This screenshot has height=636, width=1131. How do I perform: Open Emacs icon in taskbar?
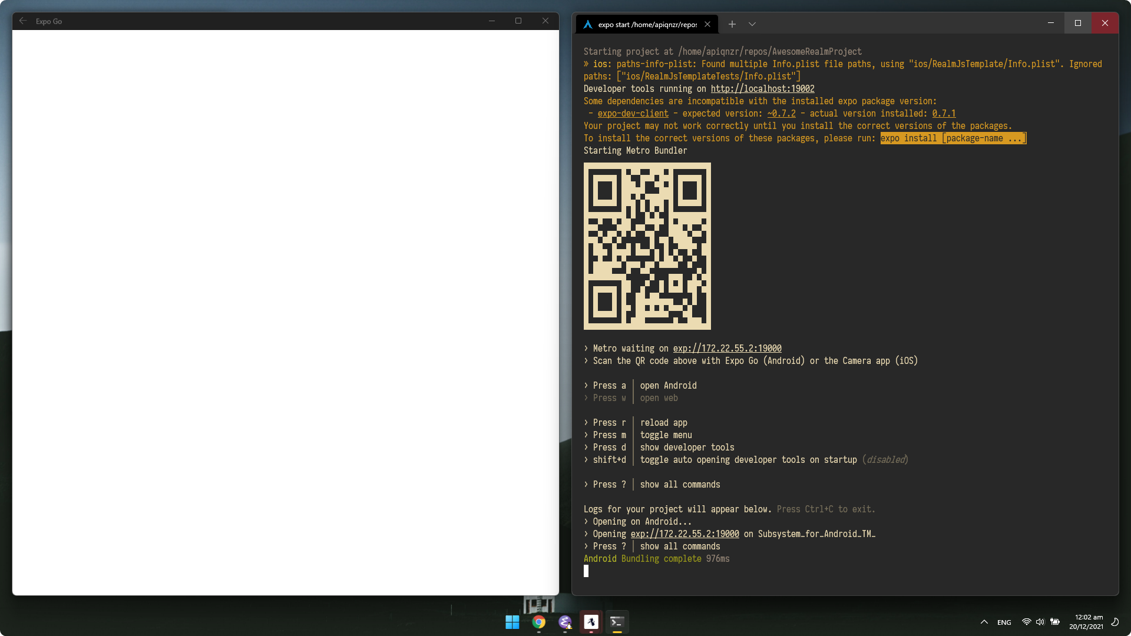click(x=565, y=622)
